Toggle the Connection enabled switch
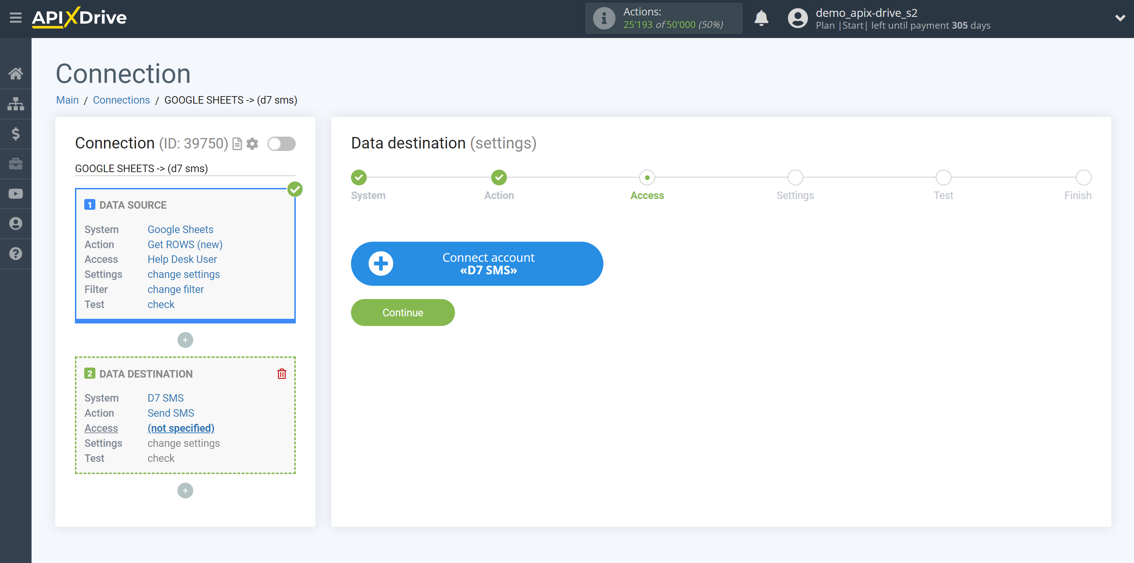This screenshot has height=563, width=1134. click(x=281, y=143)
